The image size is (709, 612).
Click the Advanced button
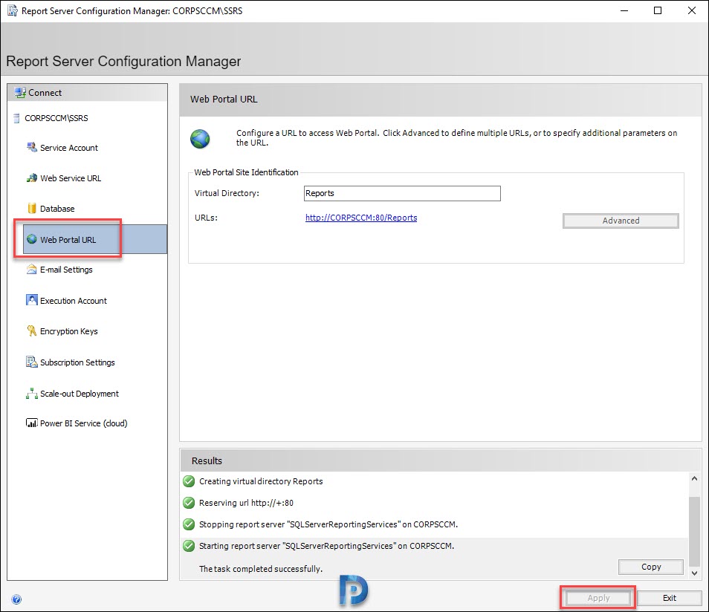[621, 221]
